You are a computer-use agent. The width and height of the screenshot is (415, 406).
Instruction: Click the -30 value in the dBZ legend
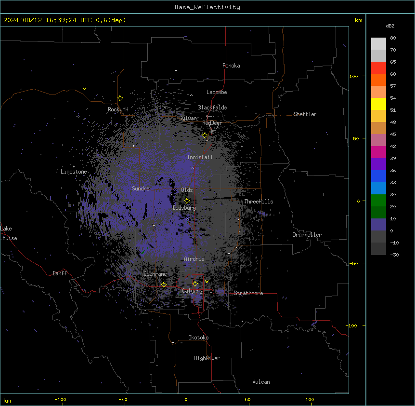coord(394,255)
